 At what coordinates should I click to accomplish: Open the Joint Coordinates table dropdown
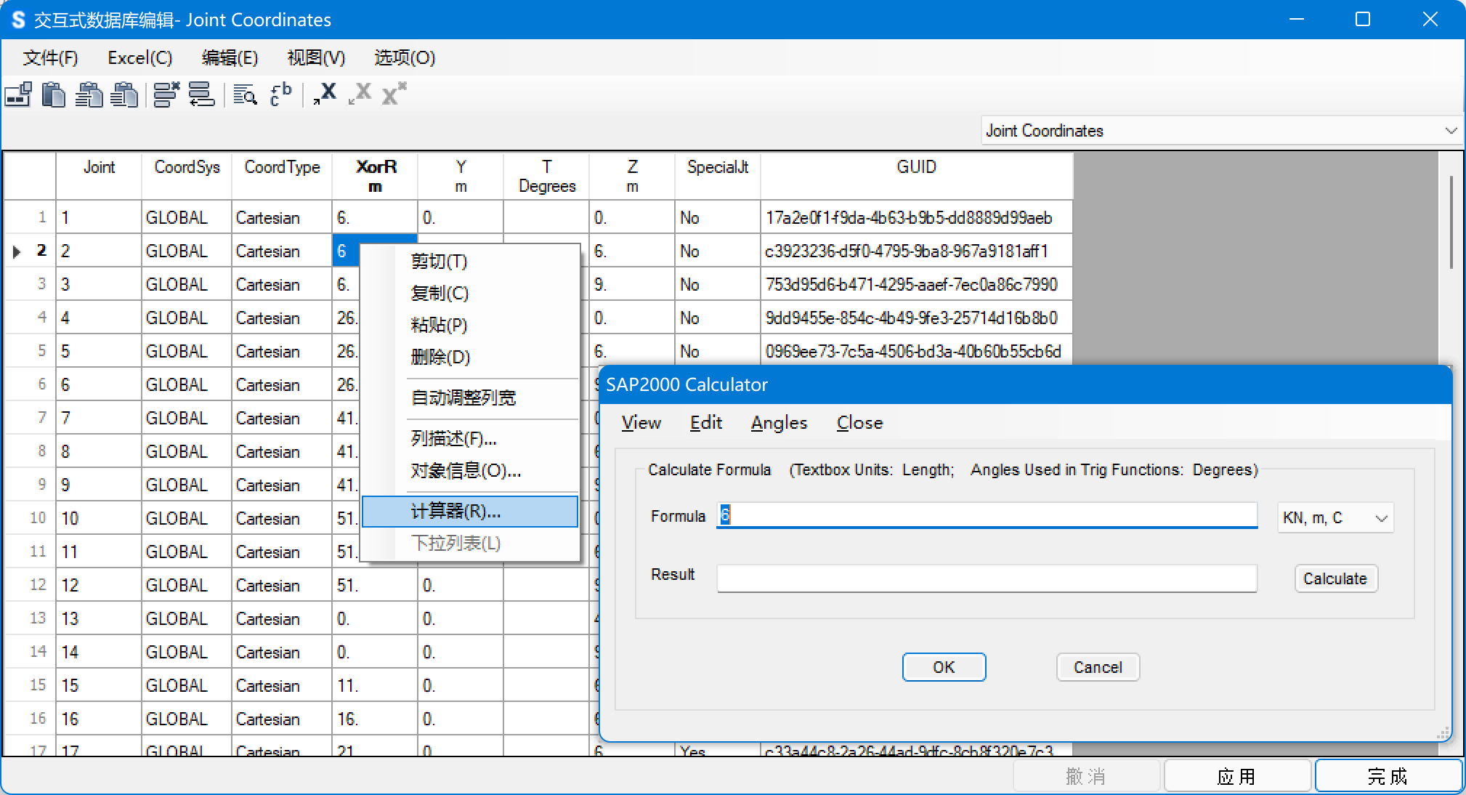point(1450,131)
